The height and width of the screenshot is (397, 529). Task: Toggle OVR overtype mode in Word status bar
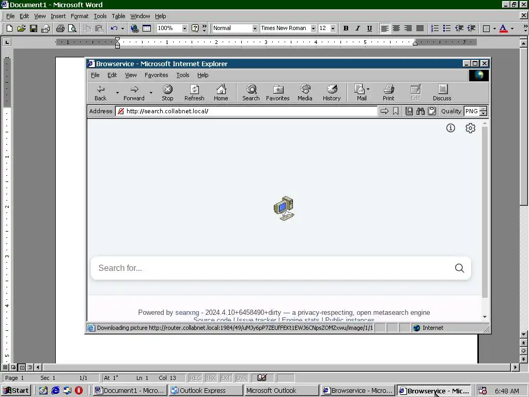tap(242, 378)
